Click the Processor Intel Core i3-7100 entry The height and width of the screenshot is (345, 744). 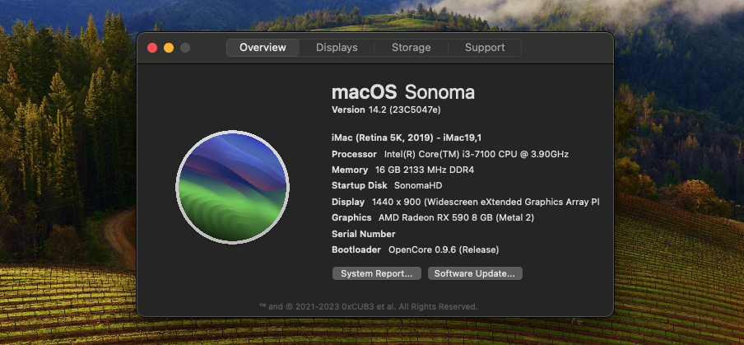click(x=449, y=154)
